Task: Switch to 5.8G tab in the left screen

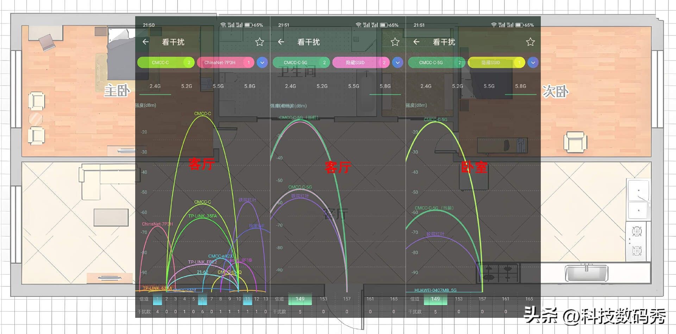Action: pos(250,86)
